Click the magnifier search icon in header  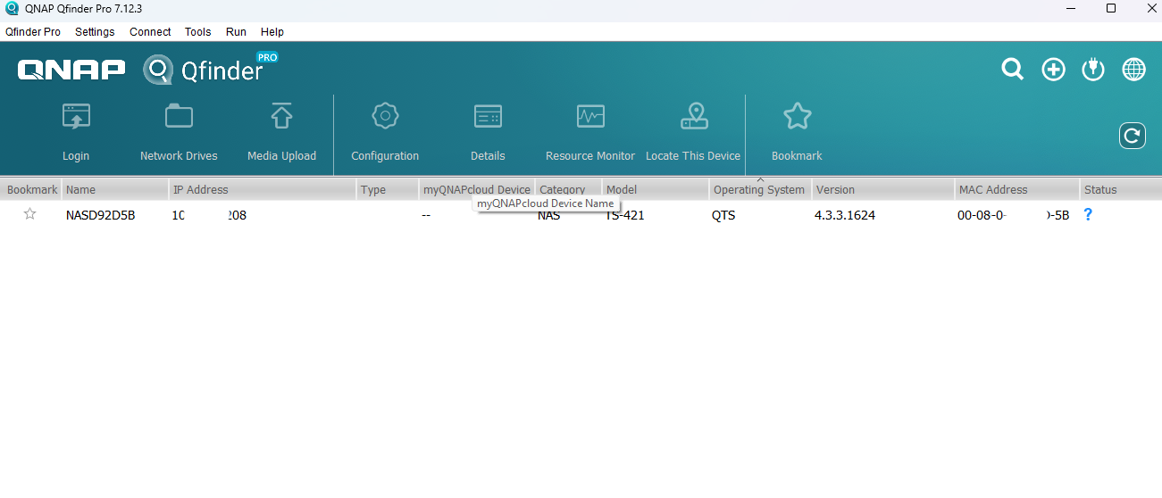[1012, 70]
